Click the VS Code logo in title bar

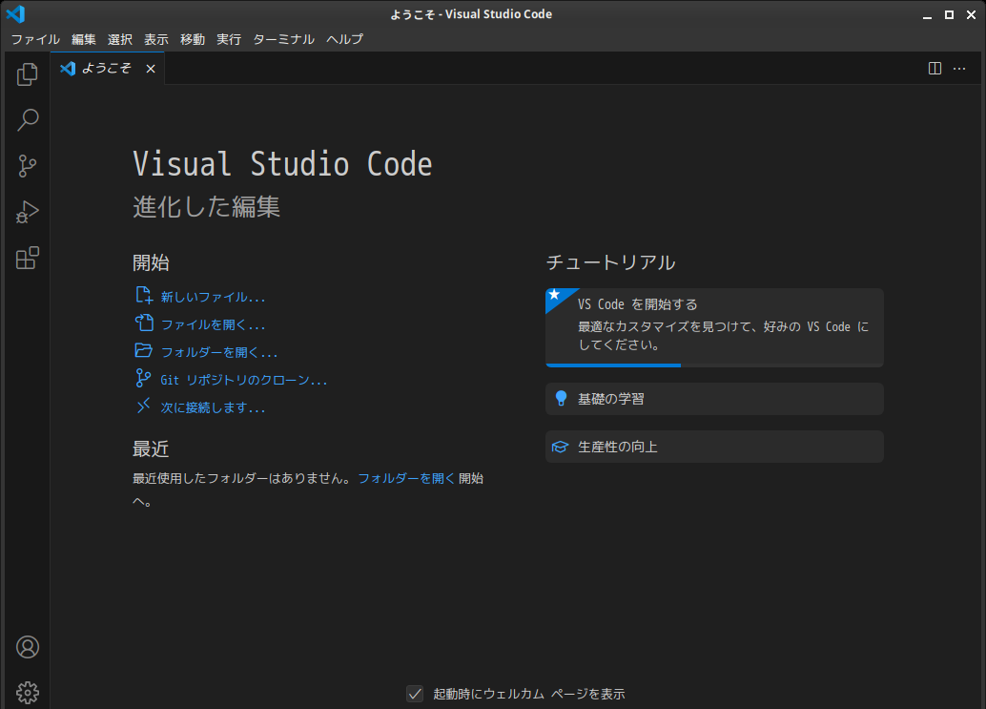click(15, 14)
